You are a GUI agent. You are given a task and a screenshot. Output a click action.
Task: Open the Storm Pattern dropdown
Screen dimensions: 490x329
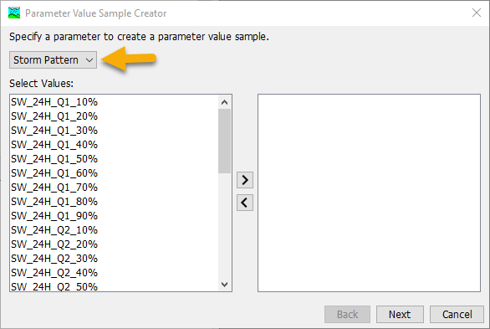[x=54, y=59]
